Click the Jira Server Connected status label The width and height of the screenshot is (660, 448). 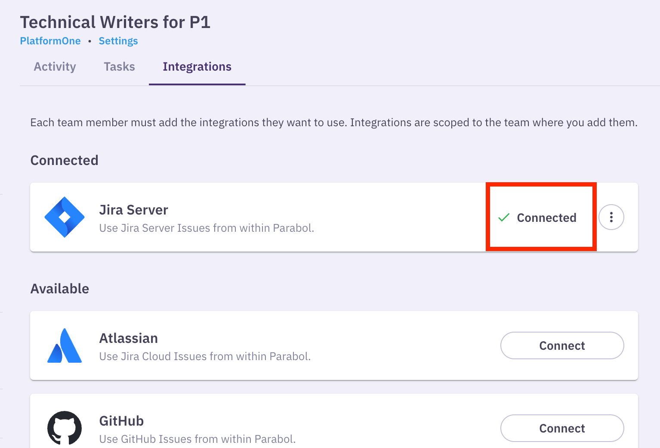tap(546, 218)
